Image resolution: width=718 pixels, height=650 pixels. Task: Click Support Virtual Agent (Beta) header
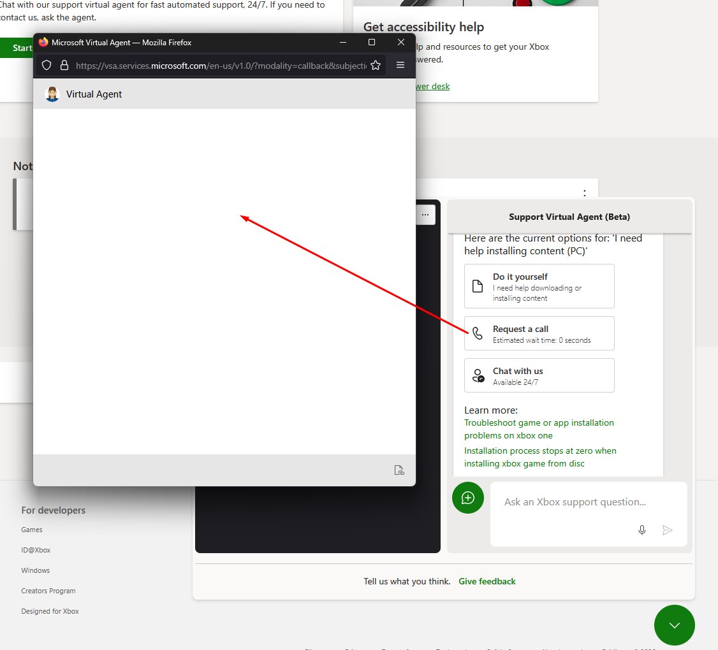click(569, 217)
